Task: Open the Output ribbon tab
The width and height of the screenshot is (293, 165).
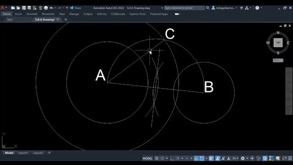Action: 88,14
